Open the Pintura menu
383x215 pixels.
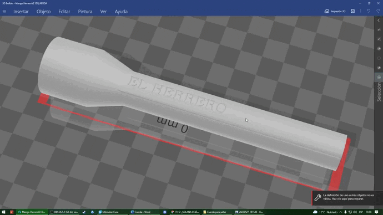click(x=85, y=12)
